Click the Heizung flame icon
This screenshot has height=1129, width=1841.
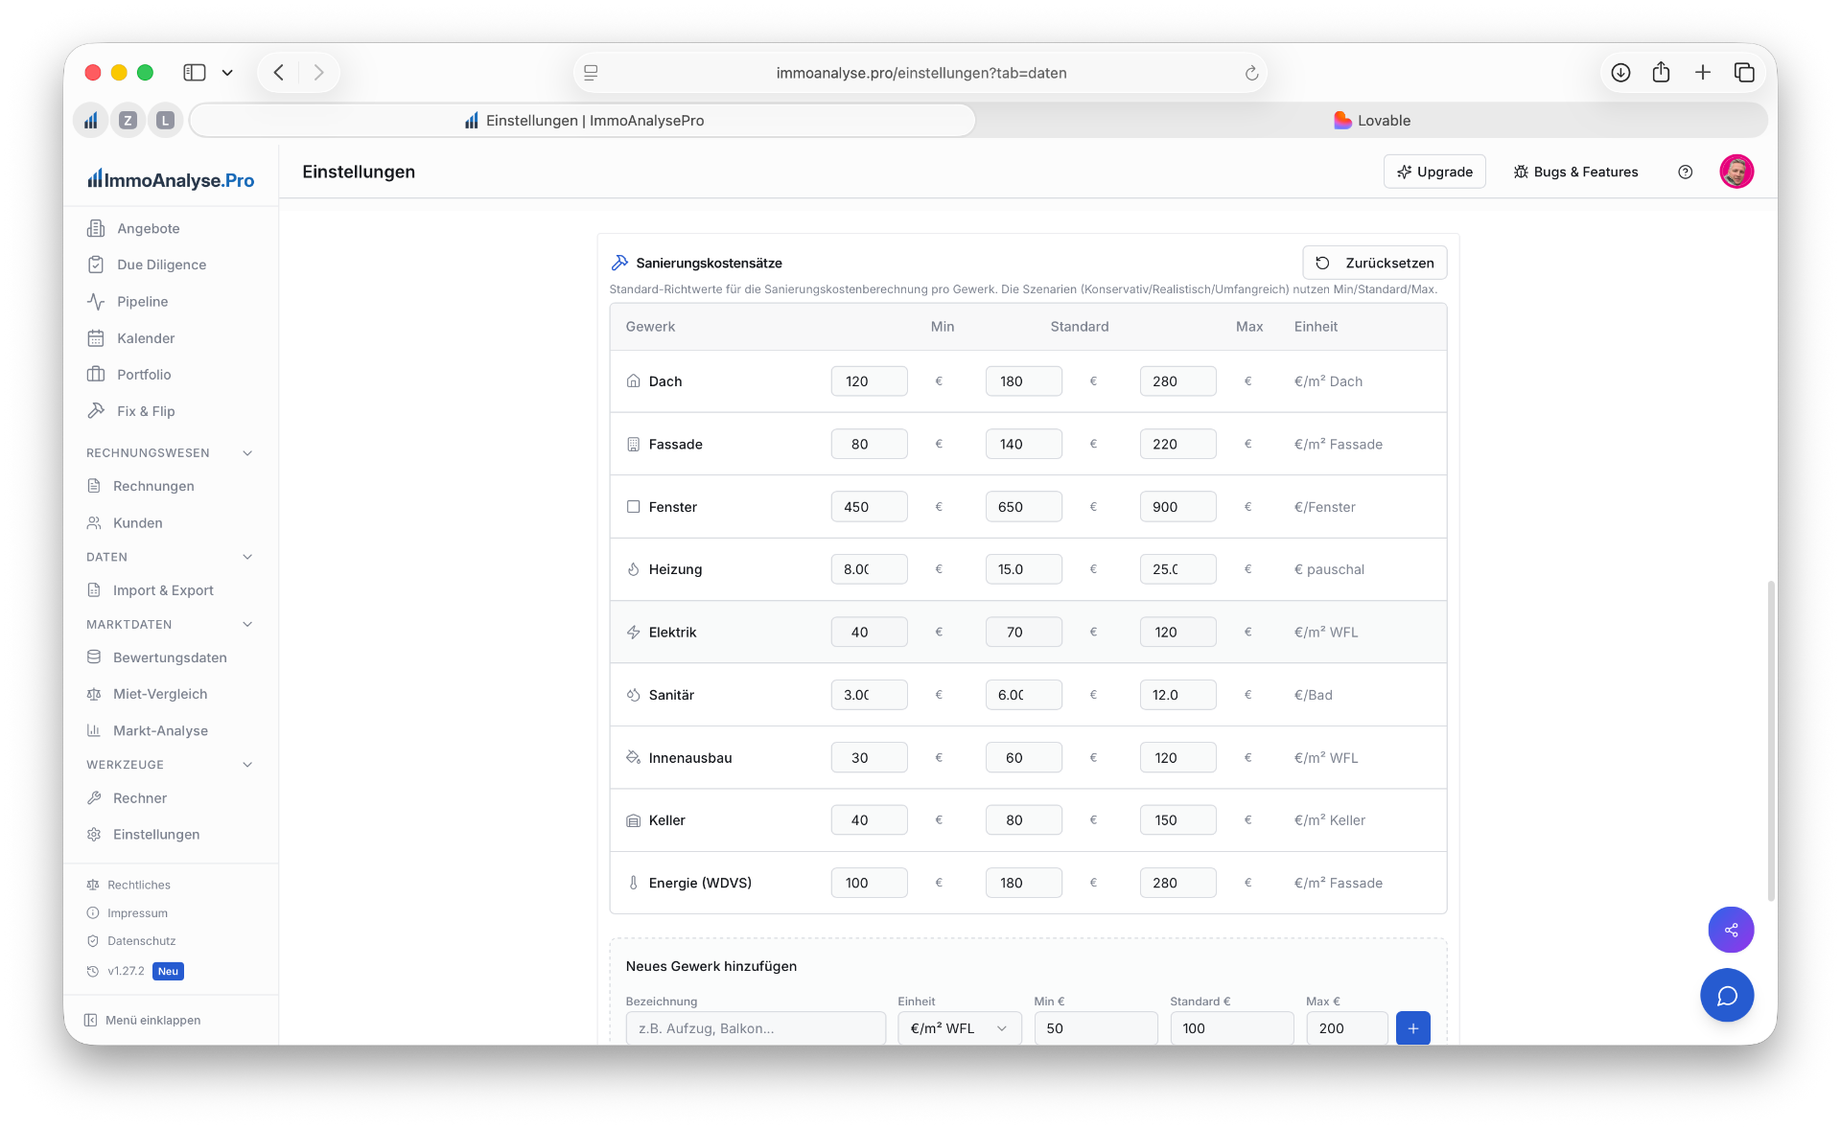click(633, 569)
